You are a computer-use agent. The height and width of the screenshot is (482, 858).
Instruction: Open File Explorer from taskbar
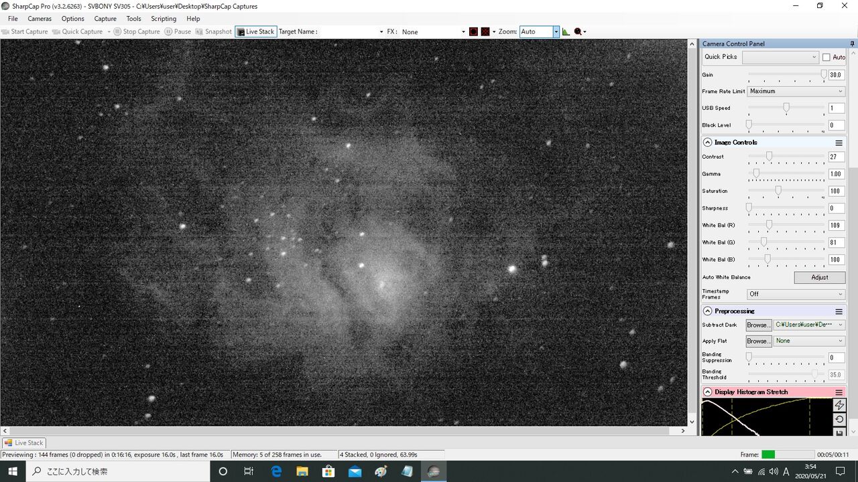[x=302, y=471]
